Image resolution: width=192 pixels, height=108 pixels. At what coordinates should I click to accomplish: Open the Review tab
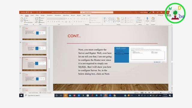(79, 15)
